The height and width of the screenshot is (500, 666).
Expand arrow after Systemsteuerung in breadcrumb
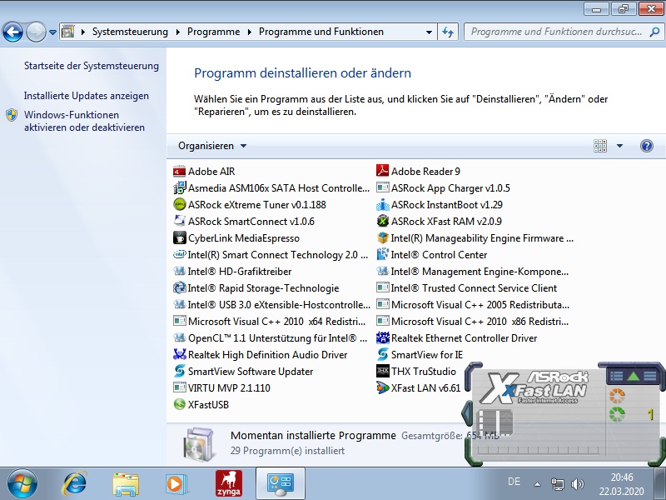pyautogui.click(x=177, y=32)
